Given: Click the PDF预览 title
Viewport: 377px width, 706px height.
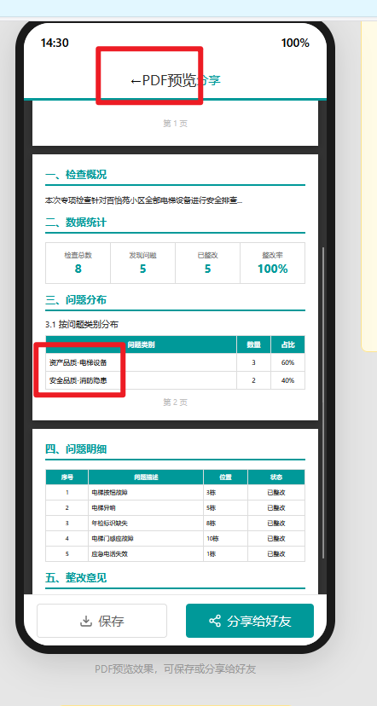Looking at the screenshot, I should [170, 81].
